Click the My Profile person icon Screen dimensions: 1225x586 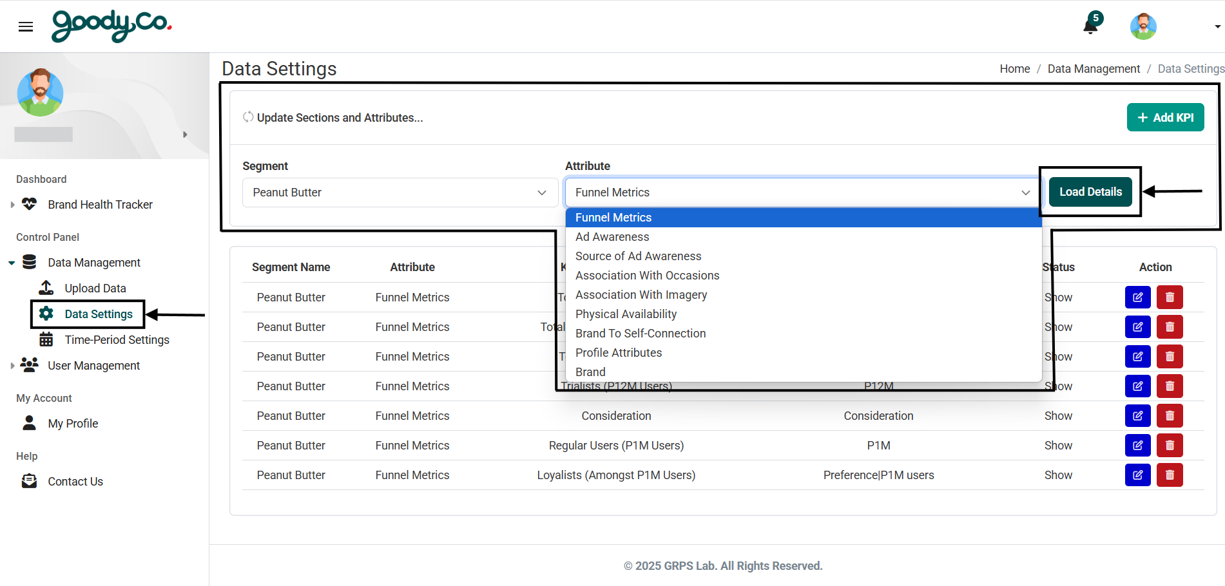pos(29,423)
